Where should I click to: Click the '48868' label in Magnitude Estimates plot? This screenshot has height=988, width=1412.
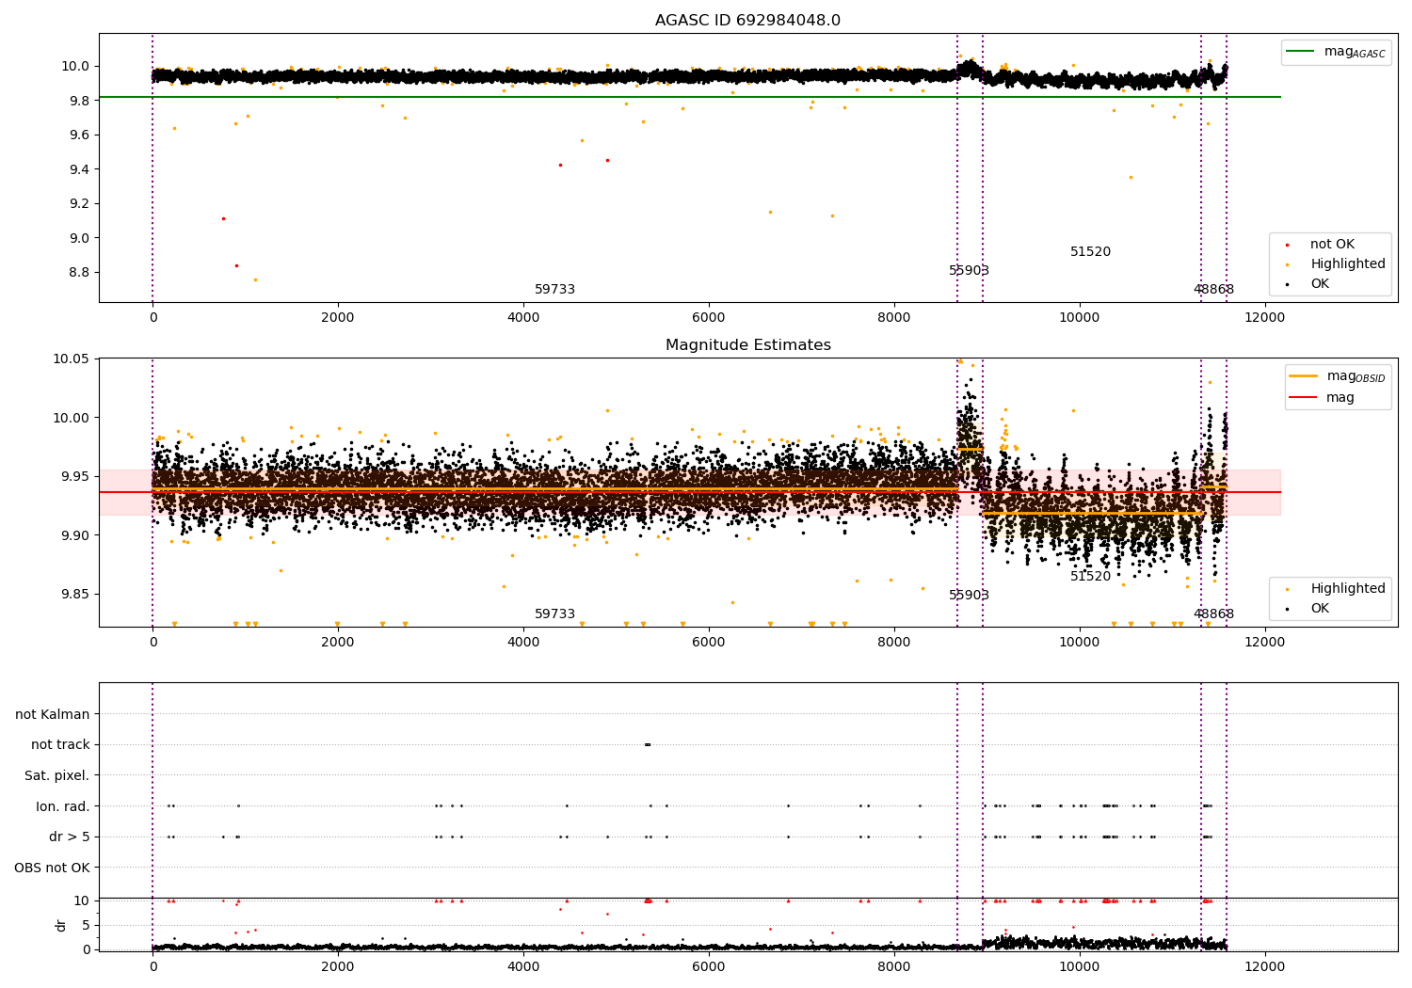click(1213, 614)
